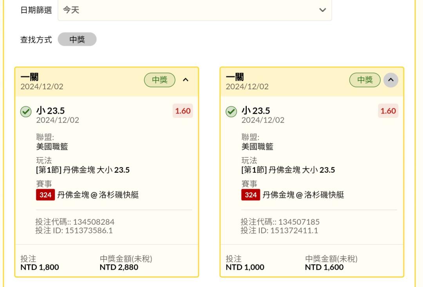Click the 日期篩選 label

(x=36, y=10)
